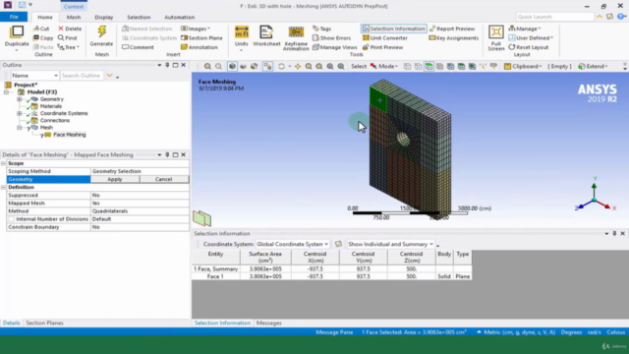Open Report Preview
The height and width of the screenshot is (354, 629).
pyautogui.click(x=452, y=29)
